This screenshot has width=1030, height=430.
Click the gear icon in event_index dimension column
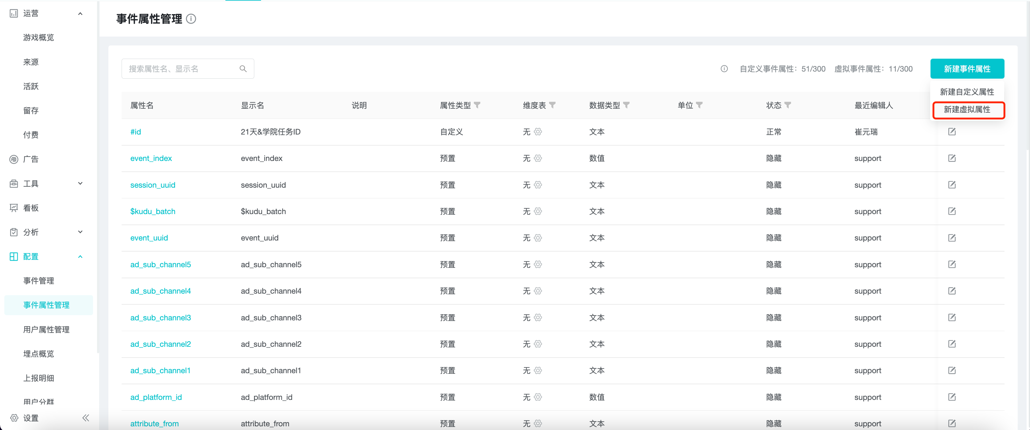[x=538, y=158]
